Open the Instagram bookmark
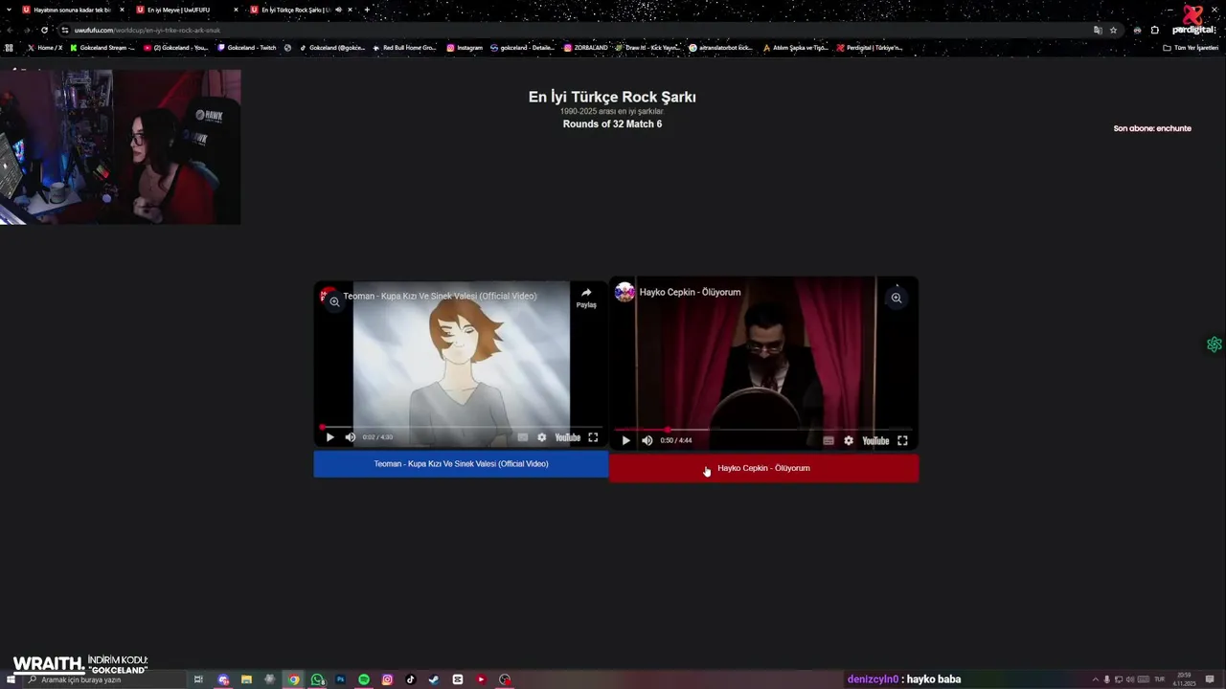 point(465,48)
